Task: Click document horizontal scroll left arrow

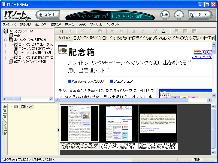Action: pos(57,100)
